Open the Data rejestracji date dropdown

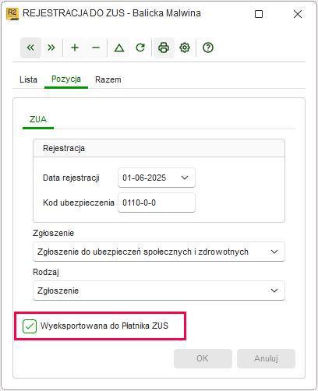(185, 178)
